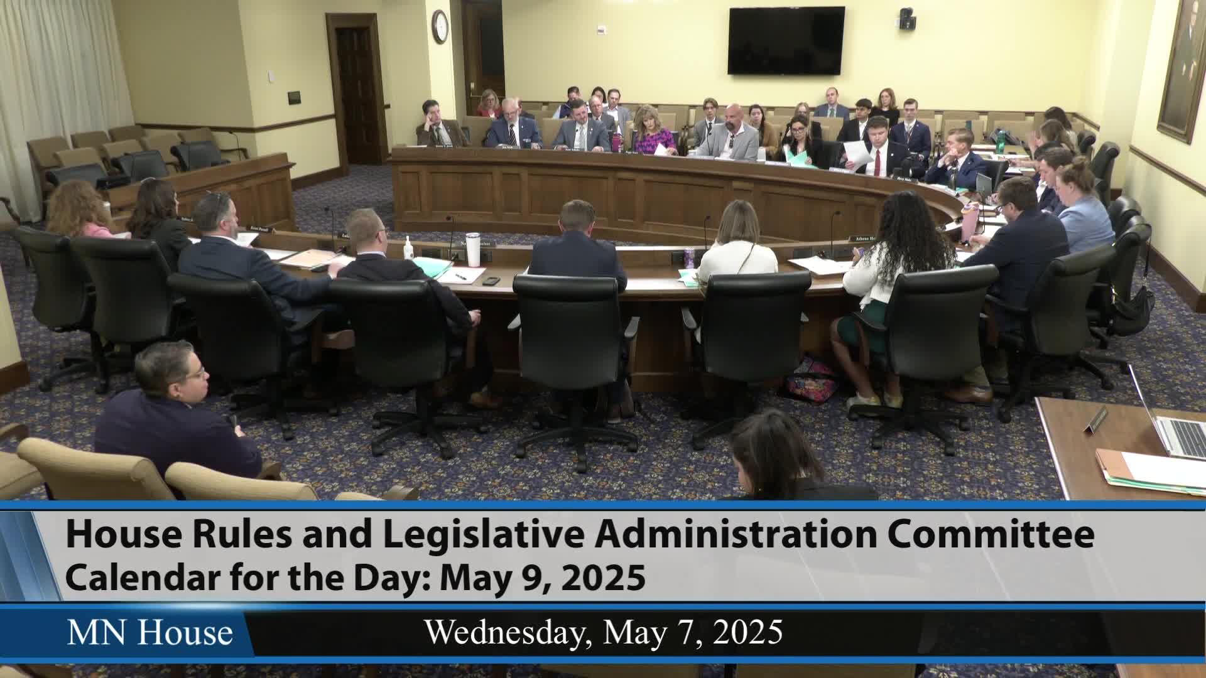Click the committee title caption text
This screenshot has width=1206, height=678.
580,534
